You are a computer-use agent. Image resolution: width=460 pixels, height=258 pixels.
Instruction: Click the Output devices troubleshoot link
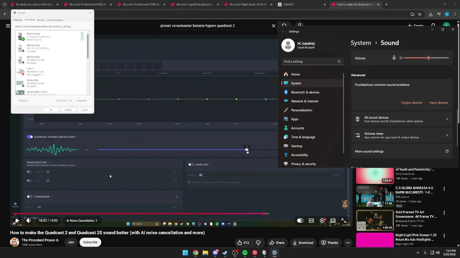pos(411,102)
